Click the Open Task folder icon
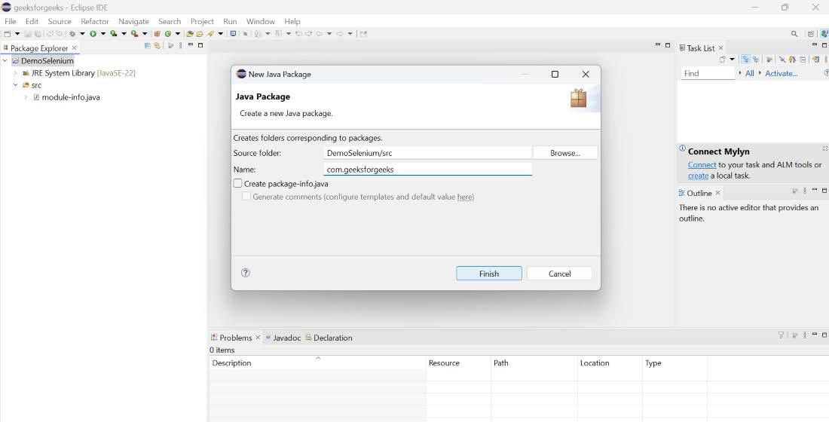Viewport: 829px width, 422px height. tap(199, 34)
